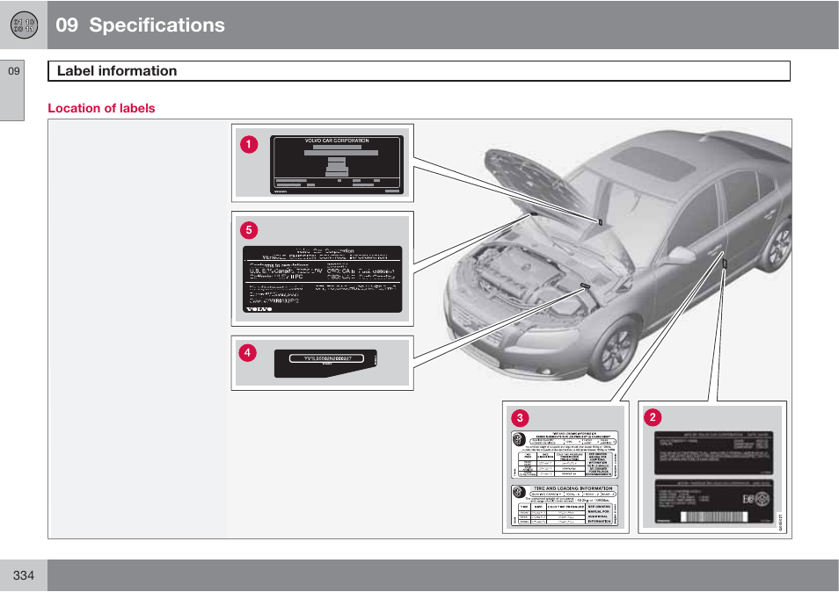Click the upper black label in box 2
The width and height of the screenshot is (839, 592).
(x=713, y=453)
